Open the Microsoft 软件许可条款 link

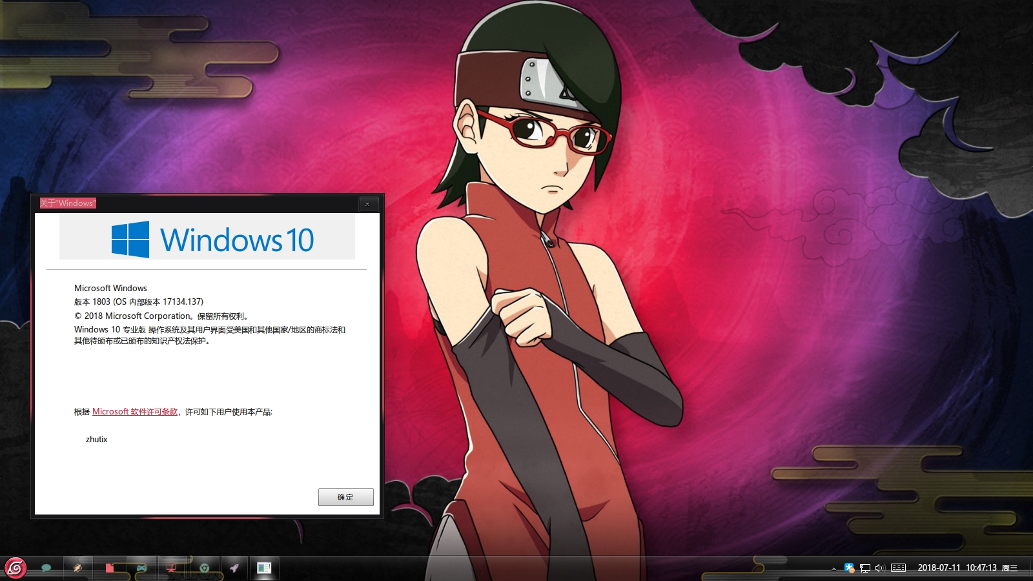point(135,412)
